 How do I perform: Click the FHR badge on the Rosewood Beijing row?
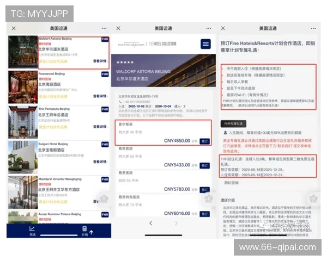click(105, 74)
